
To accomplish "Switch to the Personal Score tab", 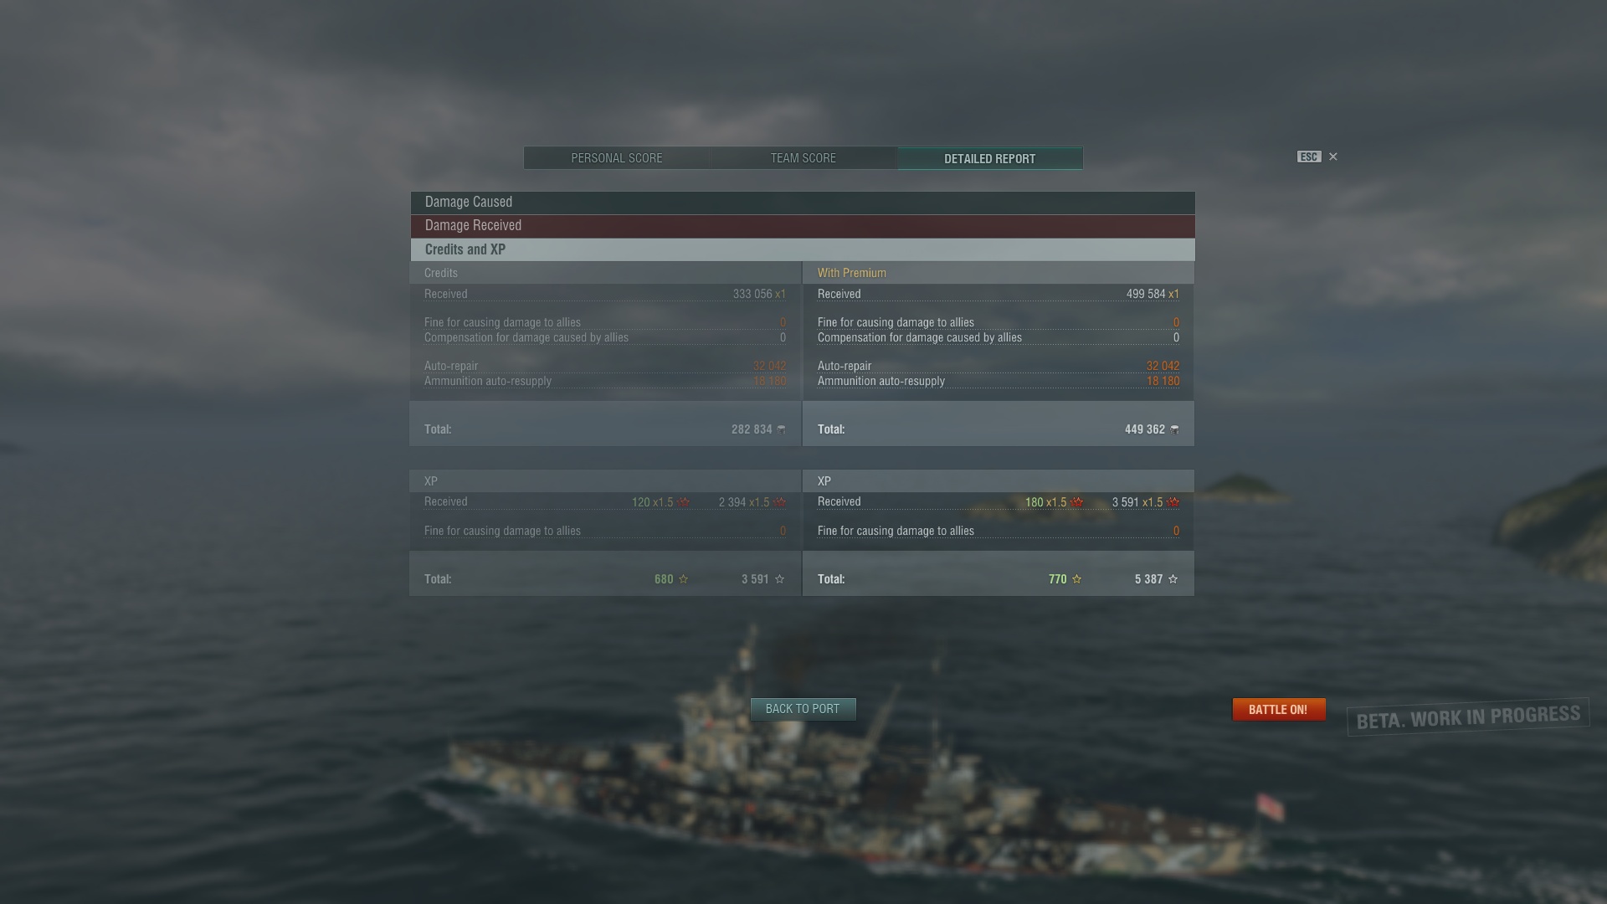I will (x=617, y=158).
